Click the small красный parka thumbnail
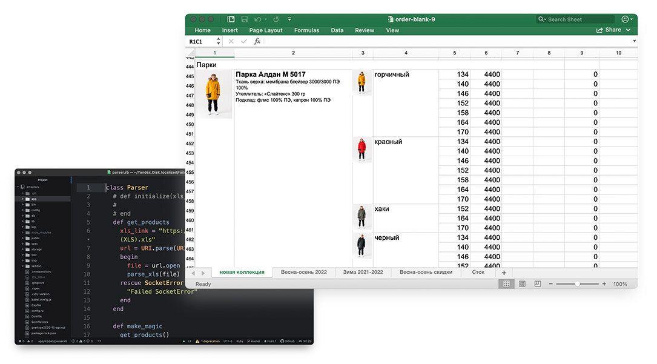Viewport: 657px width, 364px height. click(362, 150)
